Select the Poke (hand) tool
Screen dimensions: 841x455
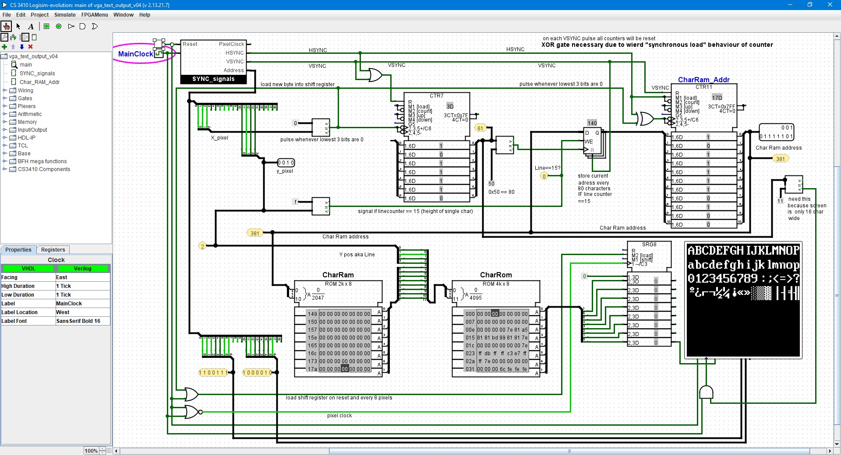point(6,26)
